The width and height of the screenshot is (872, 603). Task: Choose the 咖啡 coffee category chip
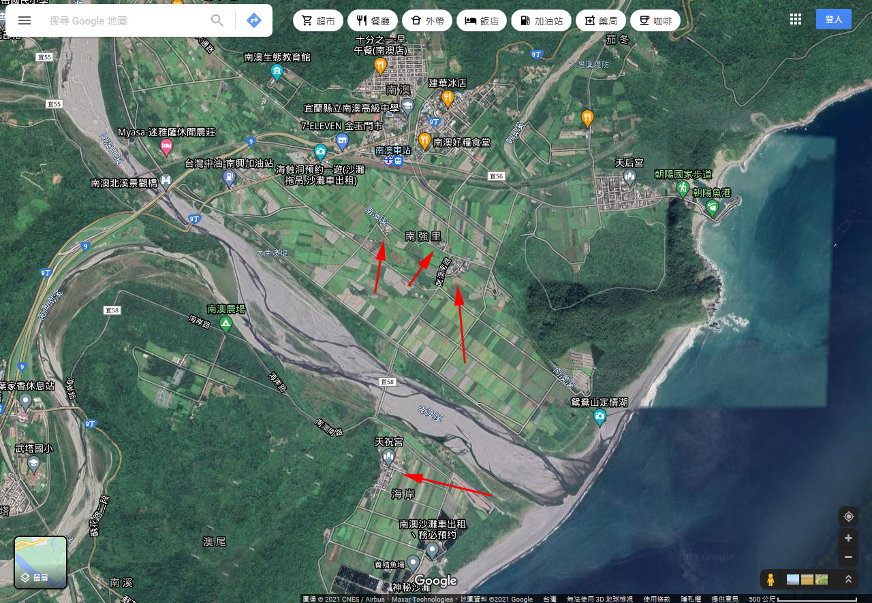pos(655,20)
